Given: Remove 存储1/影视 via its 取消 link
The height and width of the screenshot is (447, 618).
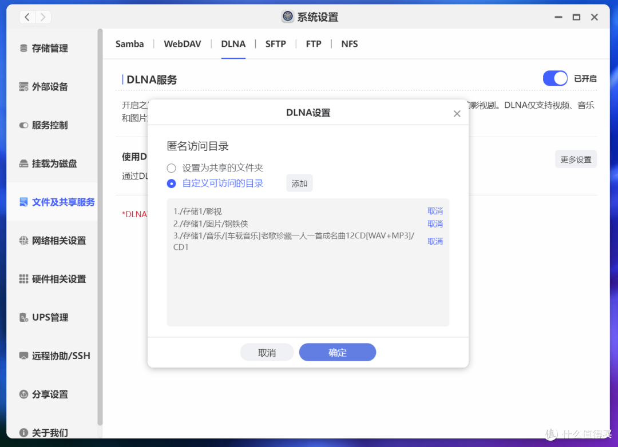Looking at the screenshot, I should tap(435, 211).
